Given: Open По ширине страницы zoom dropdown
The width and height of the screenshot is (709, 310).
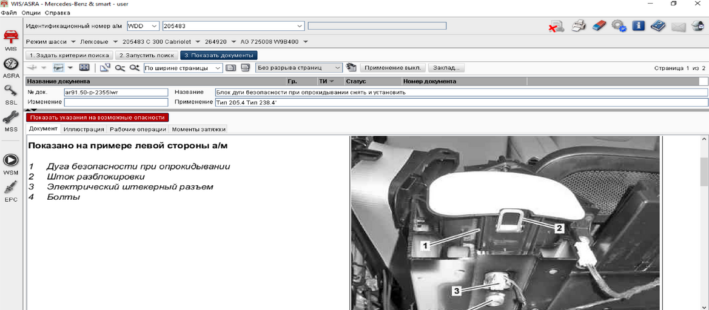Looking at the screenshot, I should (218, 68).
